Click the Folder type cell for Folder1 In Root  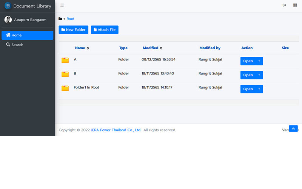[124, 87]
